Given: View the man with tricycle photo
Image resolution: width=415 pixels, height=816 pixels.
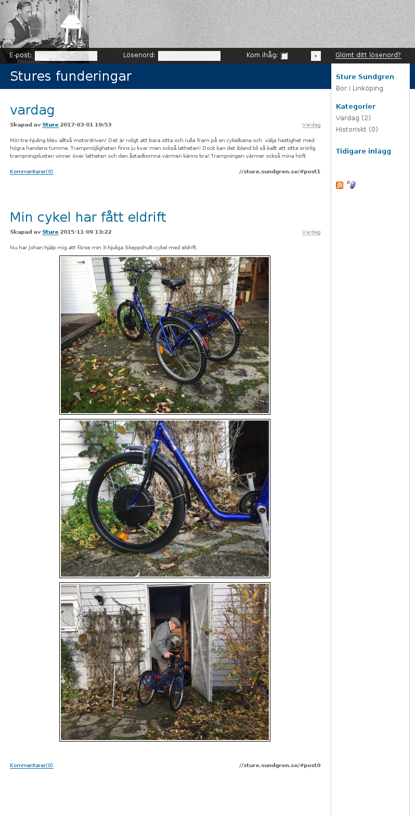Looking at the screenshot, I should [x=165, y=662].
